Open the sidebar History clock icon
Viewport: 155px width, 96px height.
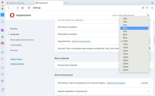pos(2,74)
